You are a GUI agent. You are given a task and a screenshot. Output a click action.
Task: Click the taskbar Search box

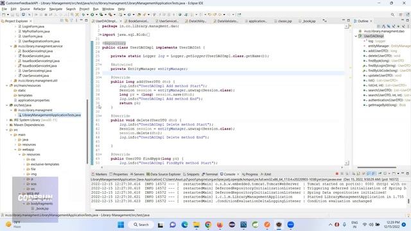[141, 225]
